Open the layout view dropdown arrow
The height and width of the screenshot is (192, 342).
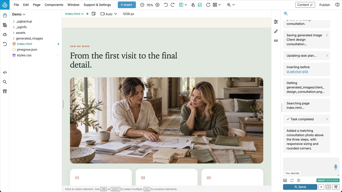click(186, 5)
